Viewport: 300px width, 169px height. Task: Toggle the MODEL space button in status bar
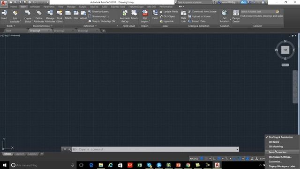194,159
